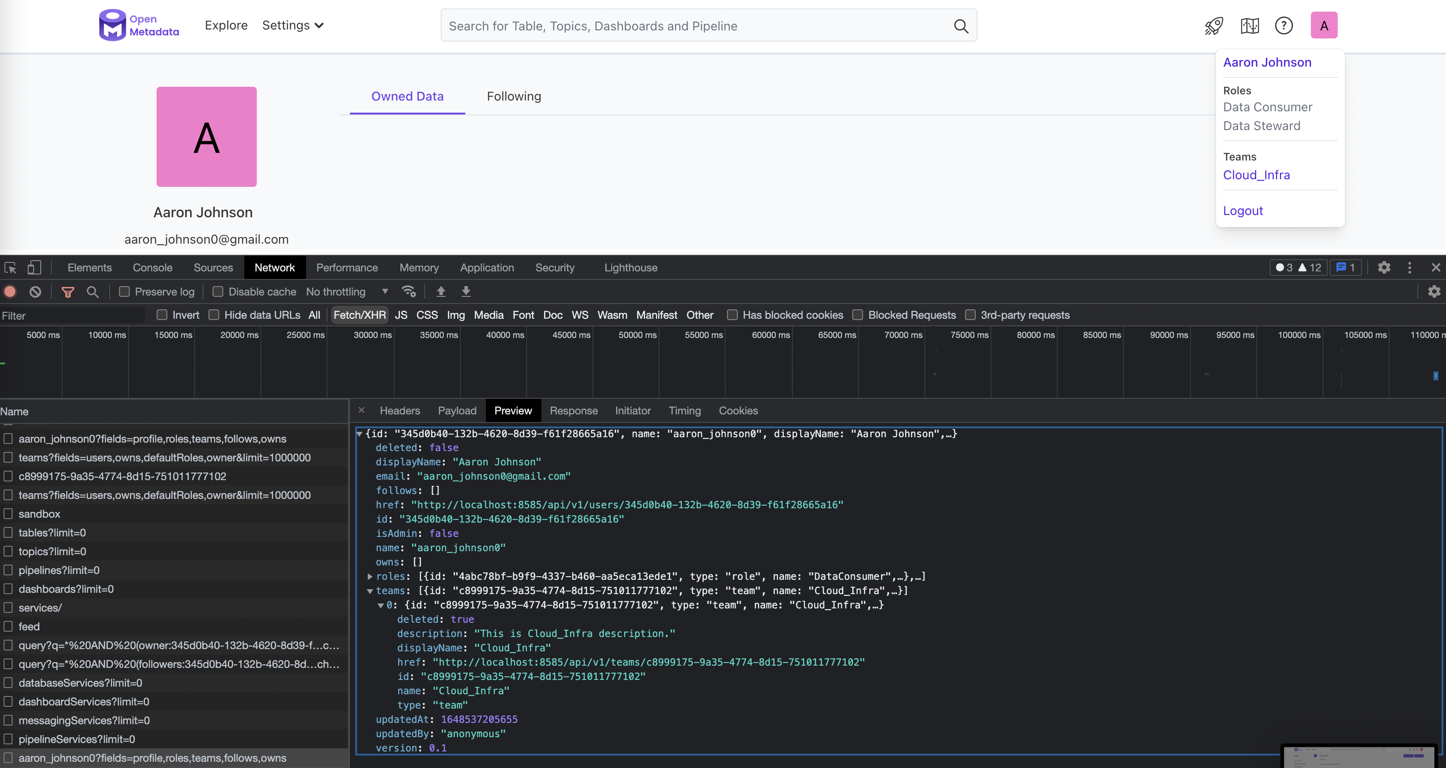The height and width of the screenshot is (768, 1446).
Task: Enable Preserve log checkbox
Action: 125,292
